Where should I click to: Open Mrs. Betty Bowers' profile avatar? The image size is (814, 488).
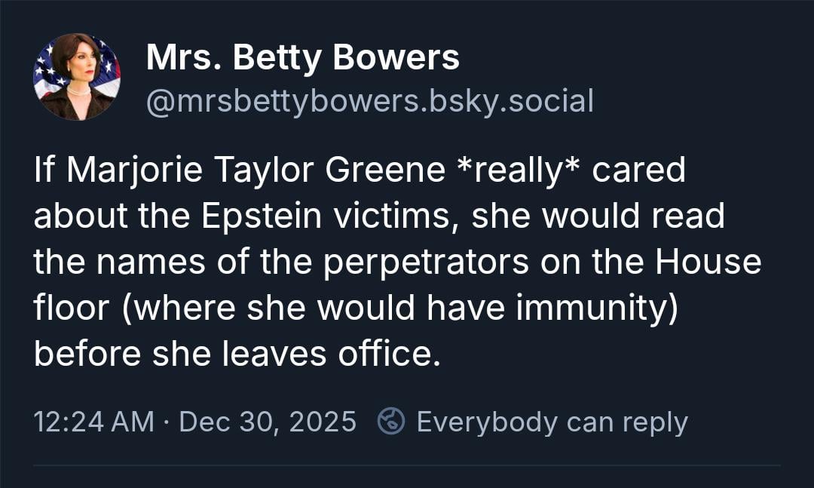[x=76, y=77]
